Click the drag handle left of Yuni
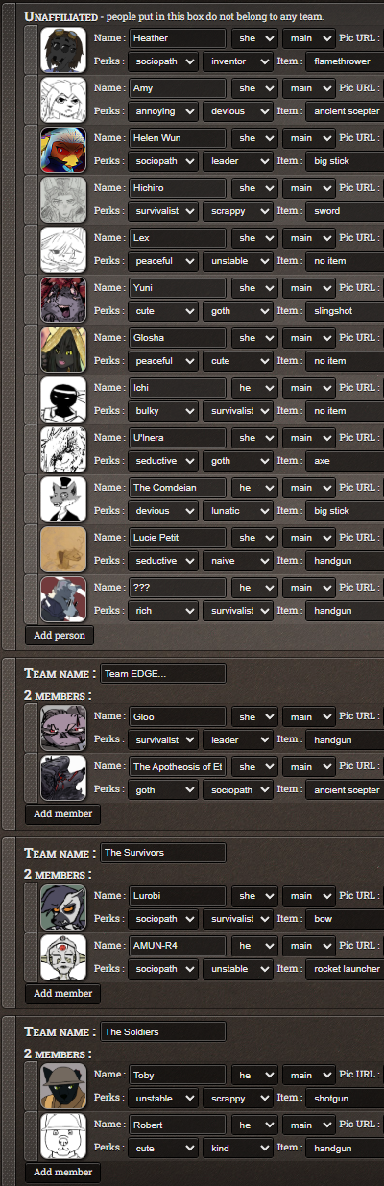 point(31,300)
